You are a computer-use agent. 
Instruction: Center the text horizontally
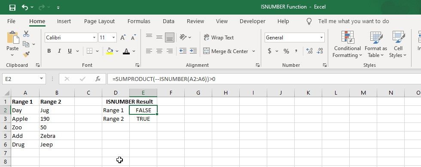tap(159, 51)
